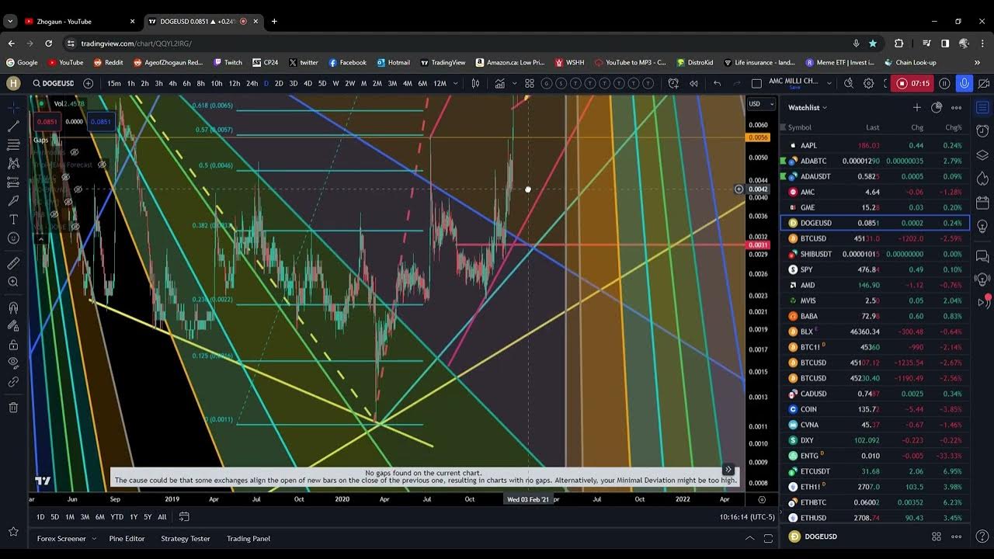Select BTCUSD priced 45131.0 in watchlist
This screenshot has height=559, width=994.
(813, 238)
